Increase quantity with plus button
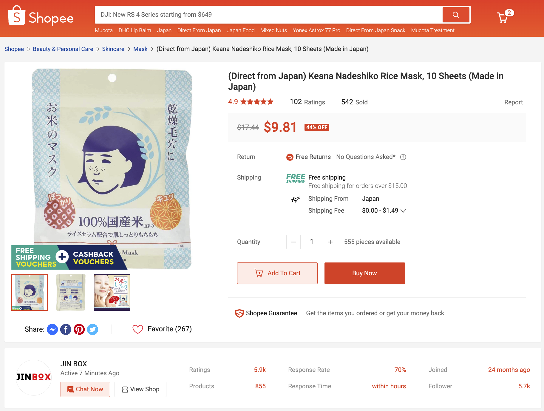 click(x=330, y=242)
